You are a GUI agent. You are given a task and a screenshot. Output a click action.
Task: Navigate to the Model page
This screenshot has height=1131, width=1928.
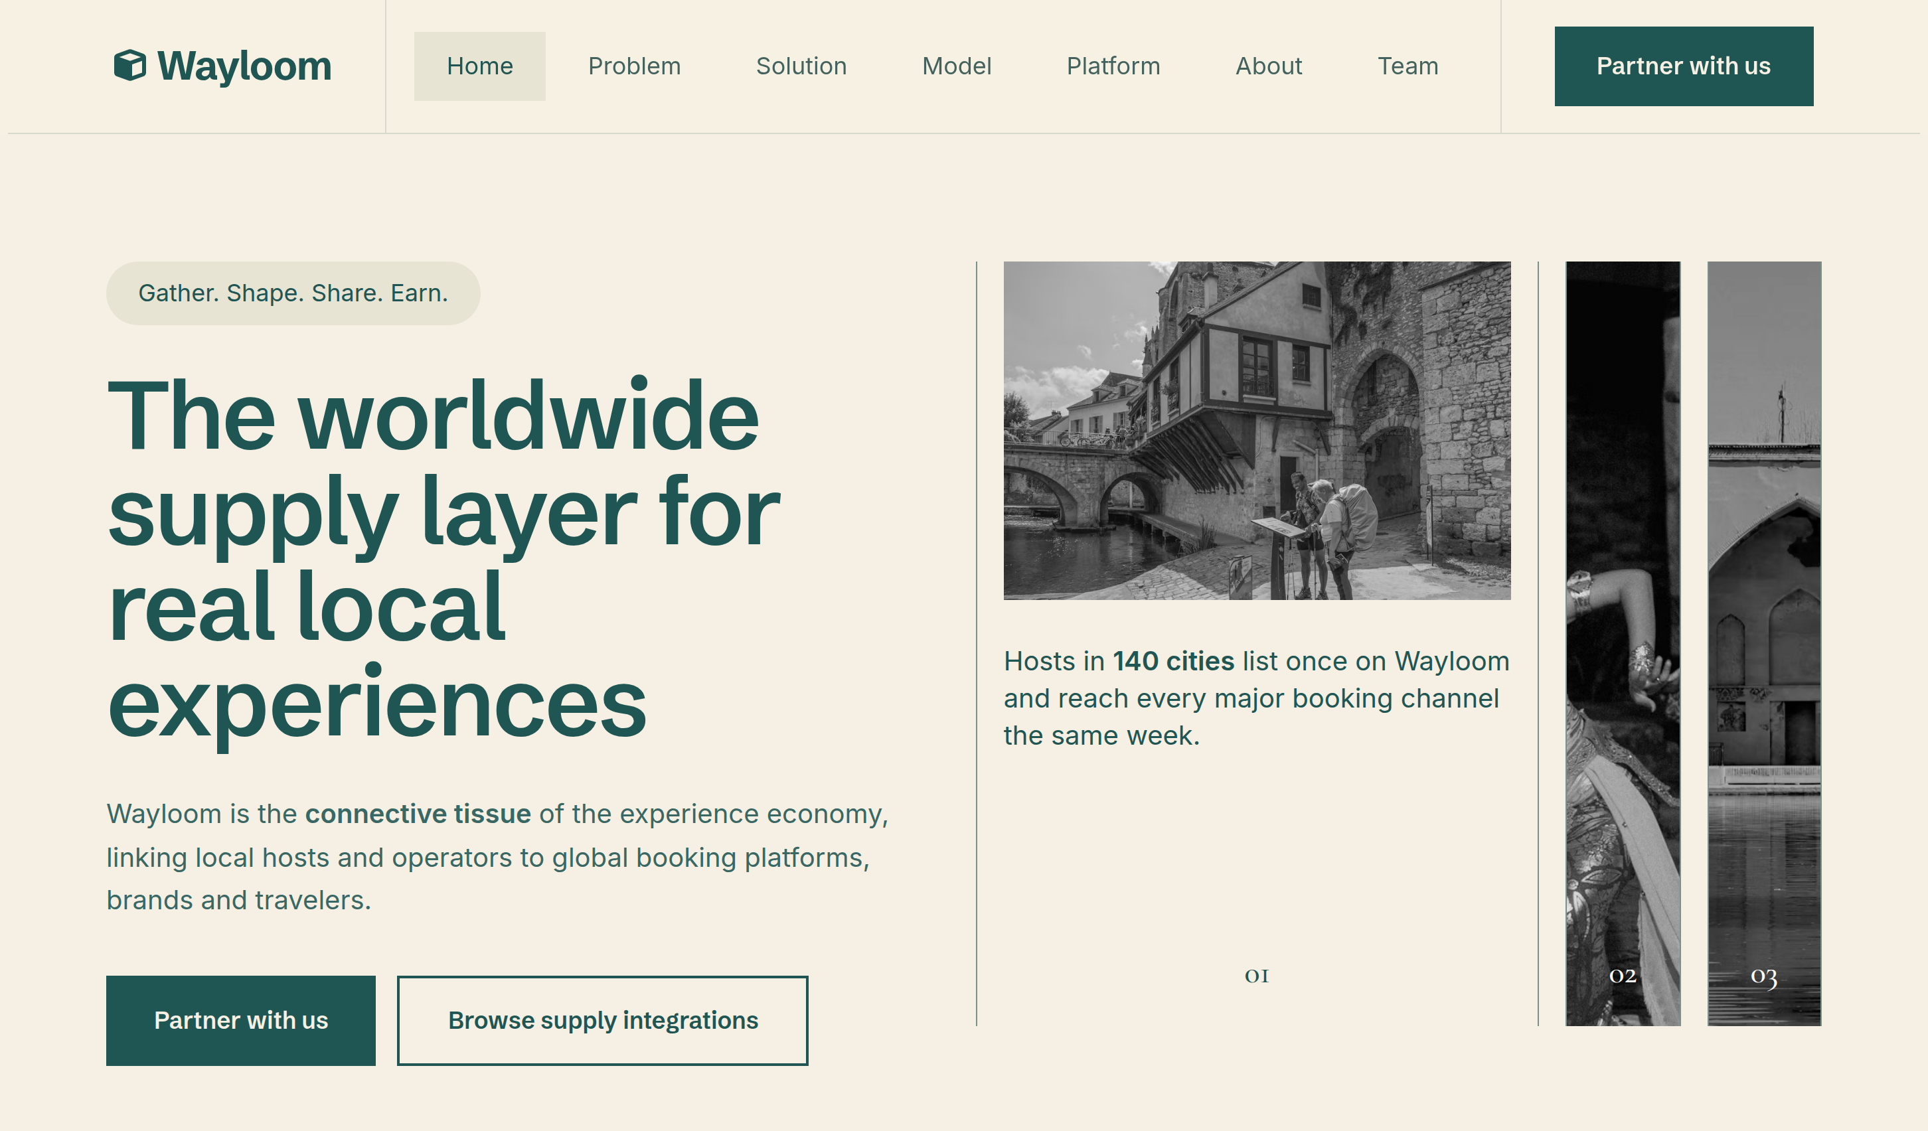pyautogui.click(x=956, y=66)
